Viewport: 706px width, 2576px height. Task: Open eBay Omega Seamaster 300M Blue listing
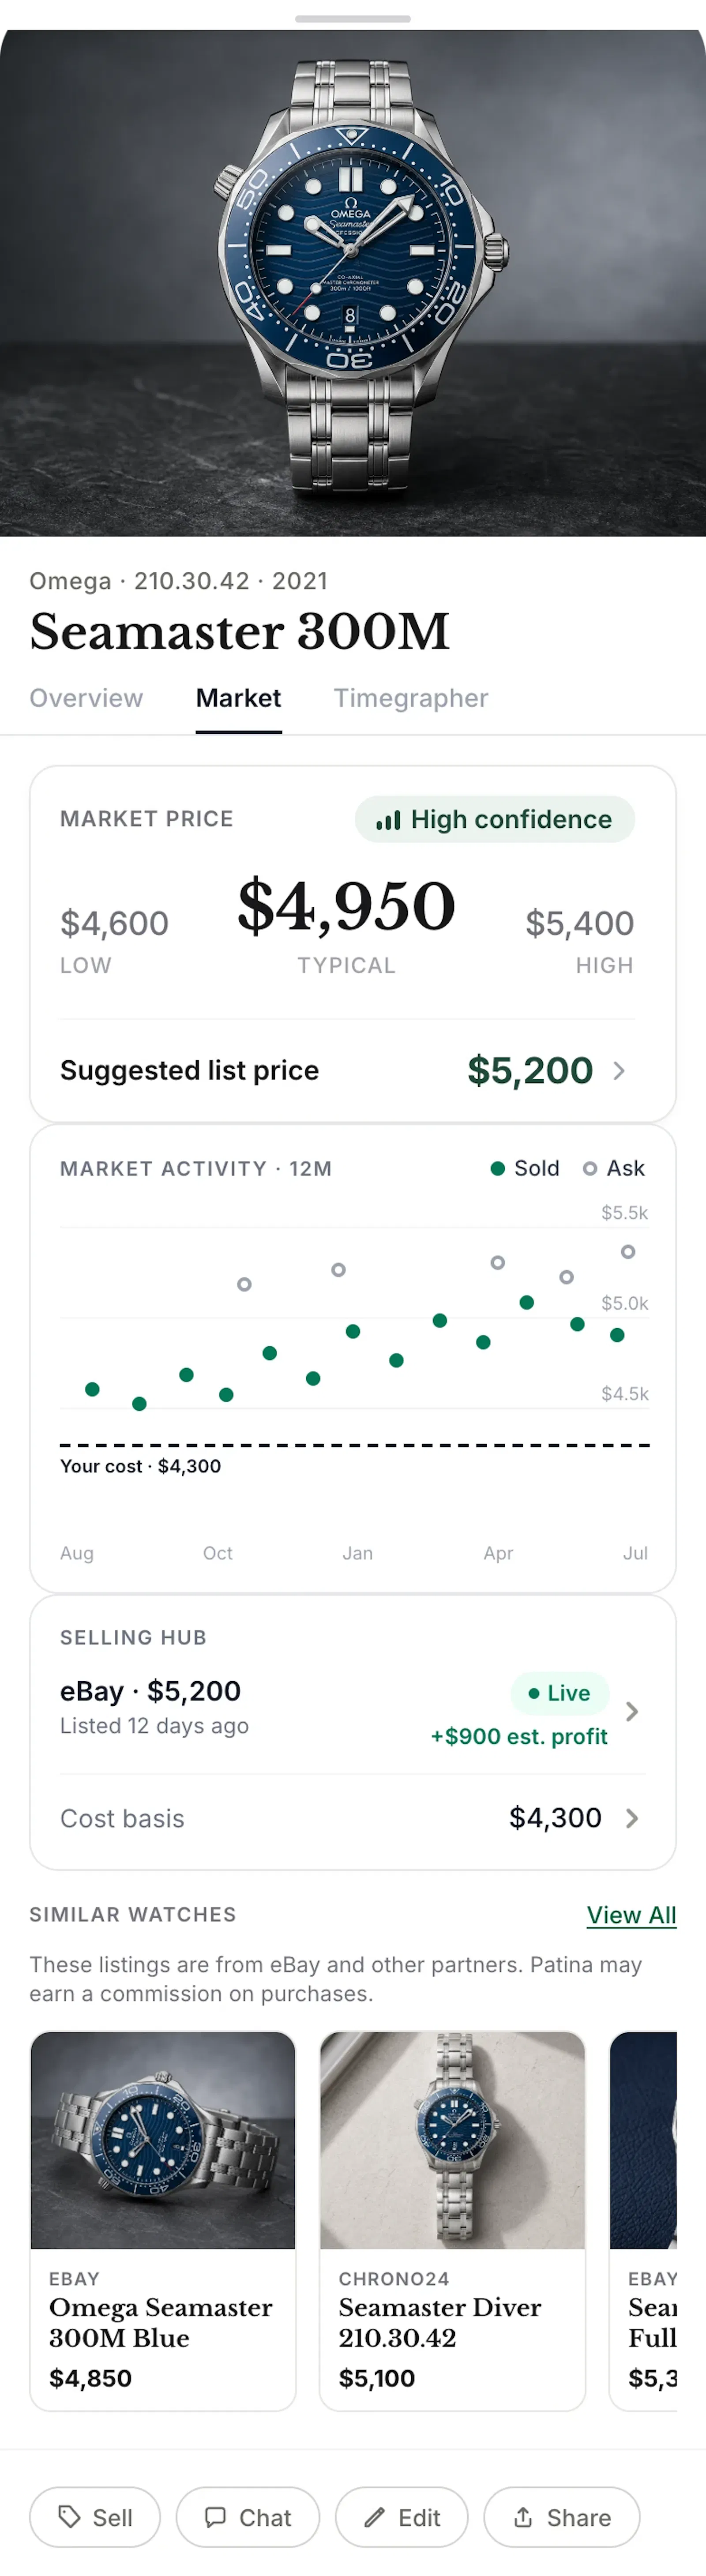163,2220
